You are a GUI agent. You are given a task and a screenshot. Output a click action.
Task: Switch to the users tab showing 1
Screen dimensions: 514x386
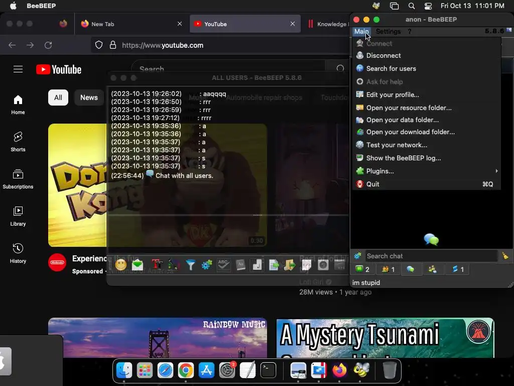tap(388, 269)
